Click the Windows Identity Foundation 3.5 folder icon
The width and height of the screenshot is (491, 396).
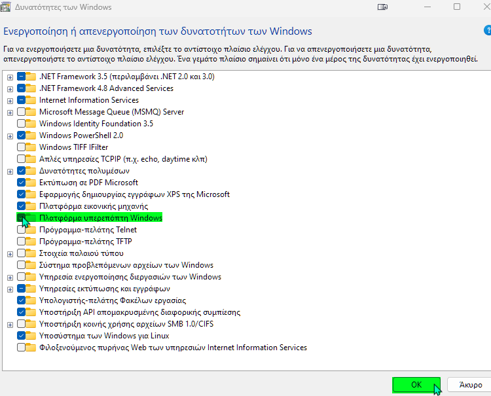[30, 124]
